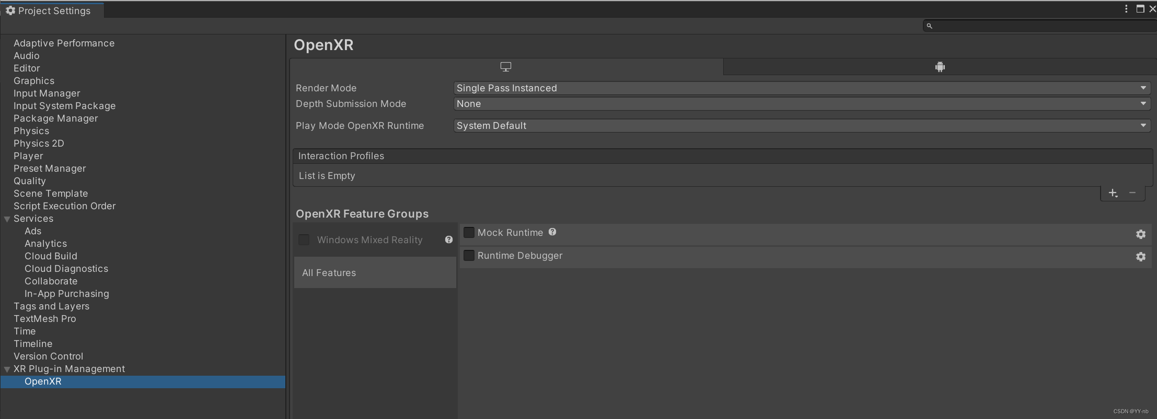Viewport: 1157px width, 419px height.
Task: Select XR Plug-in Management category
Action: coord(69,369)
